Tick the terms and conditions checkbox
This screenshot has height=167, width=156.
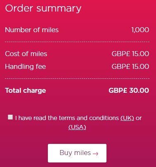pos(10,117)
